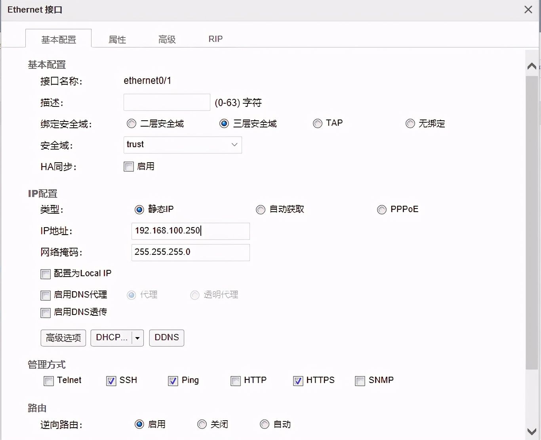This screenshot has height=440, width=541.
Task: Switch to the 基本配置 tab
Action: [x=59, y=39]
